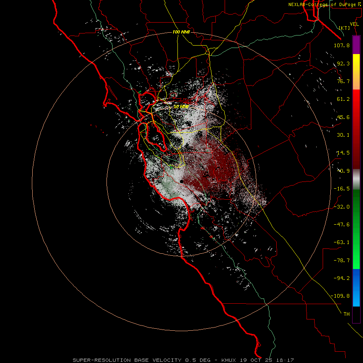Select the -47.6 legend value
The image size is (363, 363).
pyautogui.click(x=342, y=225)
